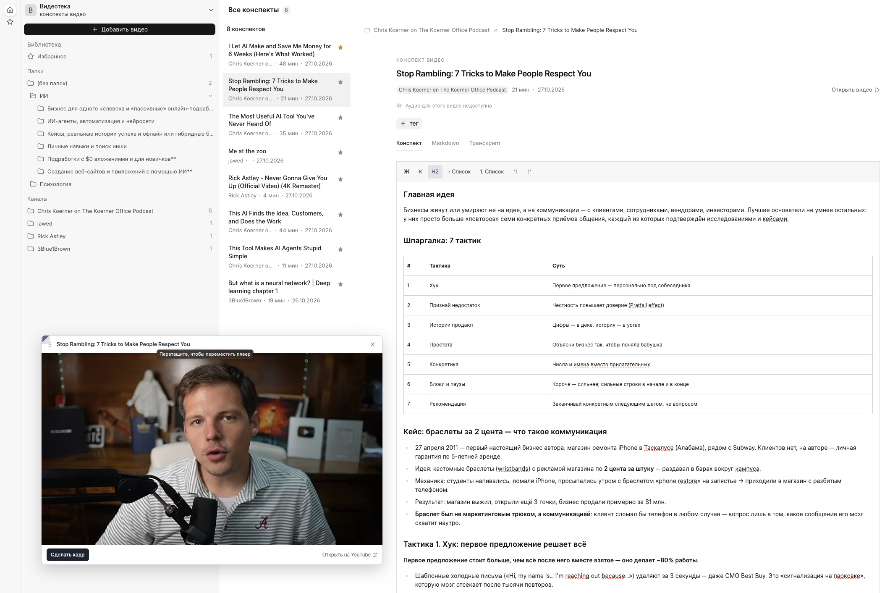Collapse the ИИ folder chevron

[x=210, y=96]
